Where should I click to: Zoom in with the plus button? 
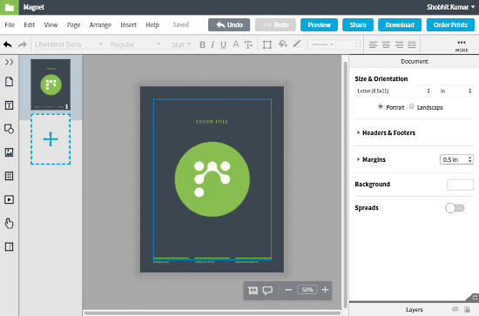point(326,290)
